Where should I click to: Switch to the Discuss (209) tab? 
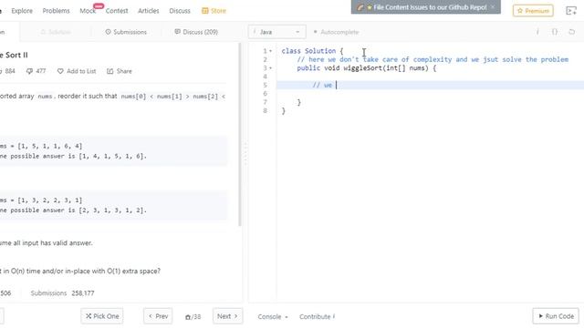click(196, 32)
